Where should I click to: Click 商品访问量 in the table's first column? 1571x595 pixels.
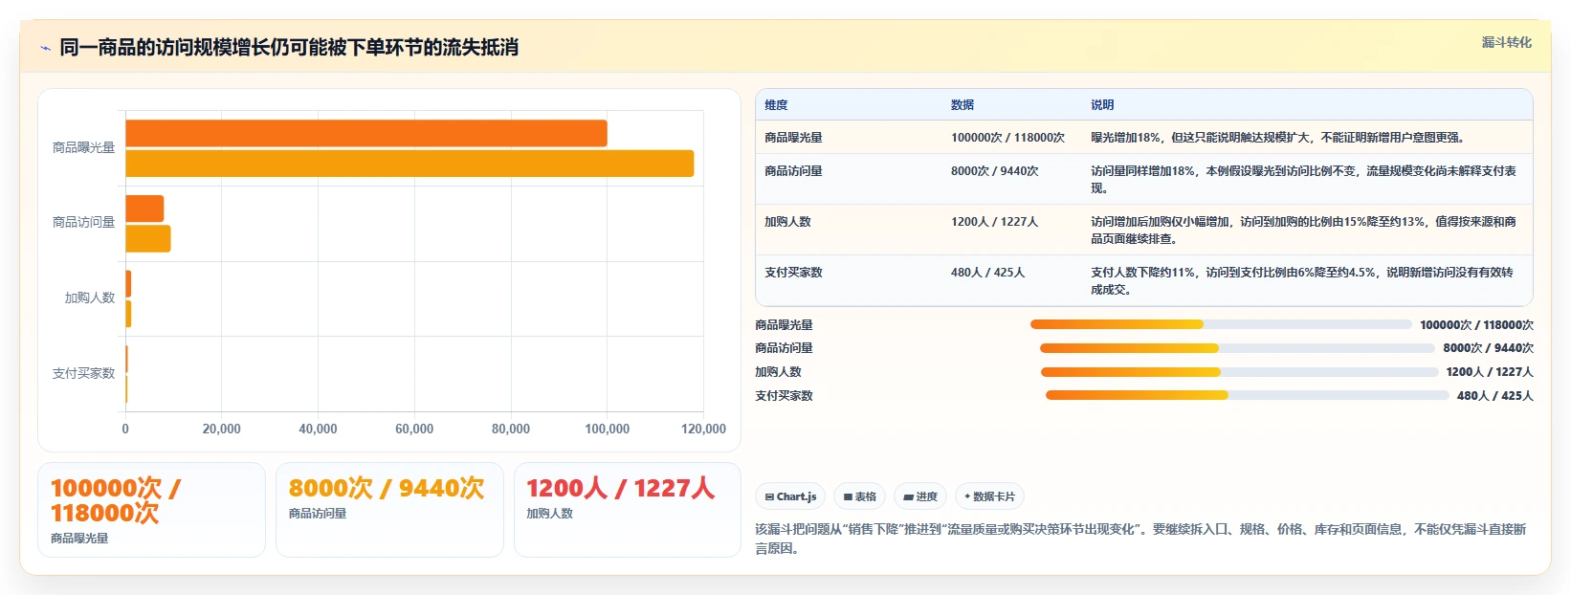click(793, 171)
